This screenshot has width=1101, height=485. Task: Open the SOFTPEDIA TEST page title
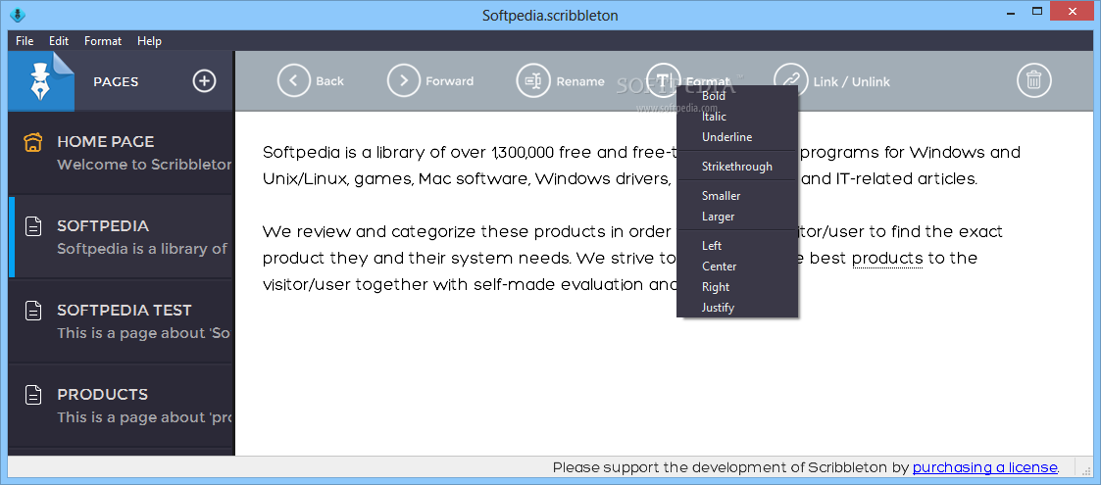[x=125, y=311]
